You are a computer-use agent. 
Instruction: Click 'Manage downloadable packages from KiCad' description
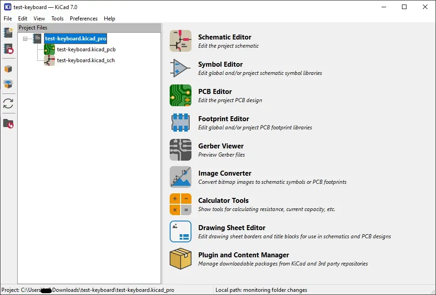[283, 264]
